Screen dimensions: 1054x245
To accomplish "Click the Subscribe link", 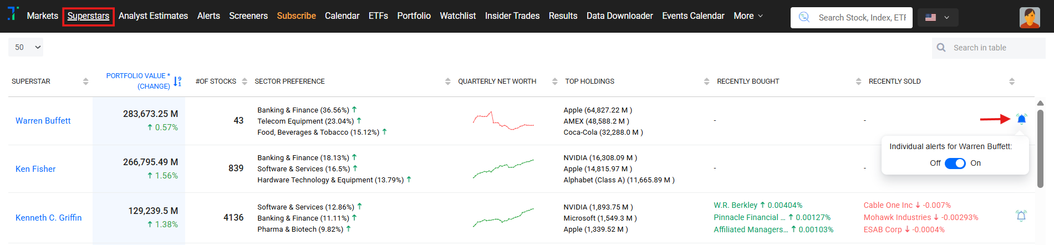I will (x=296, y=16).
